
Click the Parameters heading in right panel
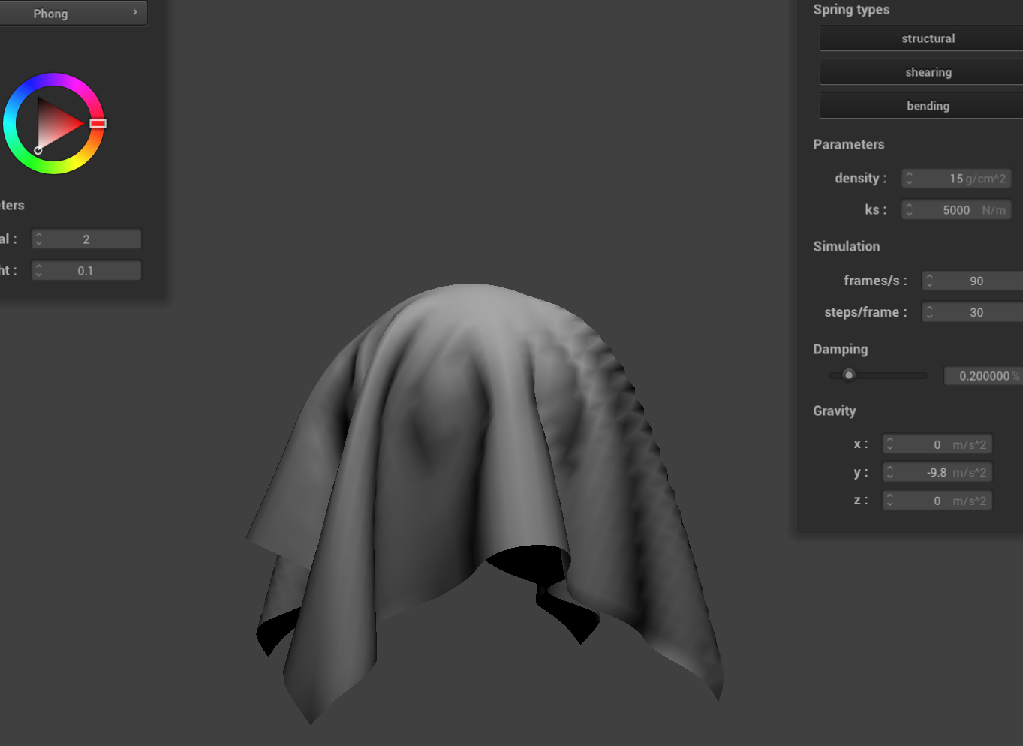[849, 144]
